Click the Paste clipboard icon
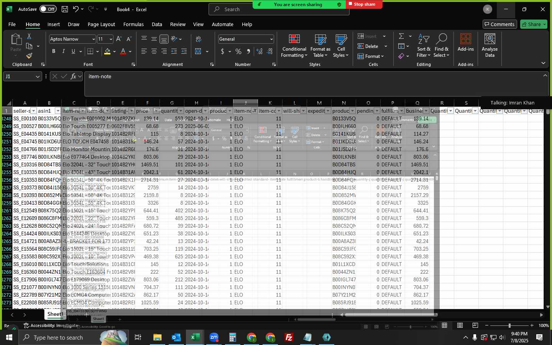Viewport: 552px width, 345px height. (x=16, y=39)
